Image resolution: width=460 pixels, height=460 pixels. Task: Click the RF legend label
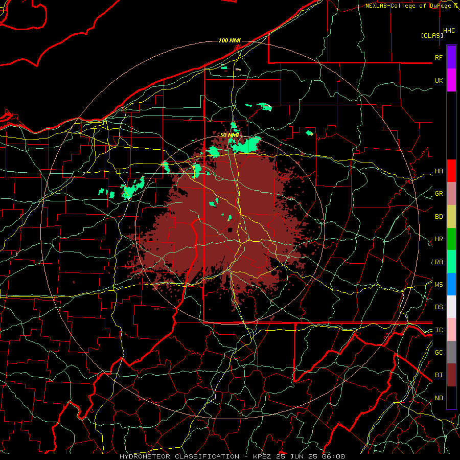tap(439, 57)
